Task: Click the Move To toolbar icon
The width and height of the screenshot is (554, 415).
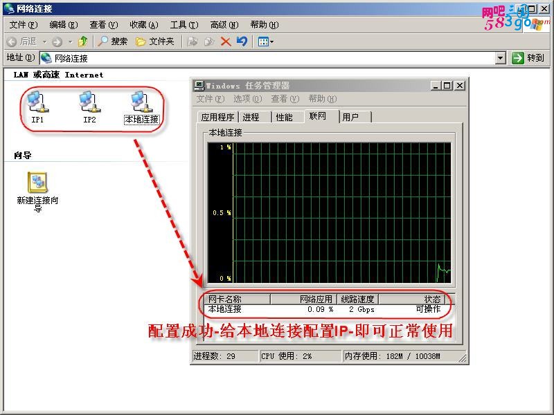Action: click(193, 41)
